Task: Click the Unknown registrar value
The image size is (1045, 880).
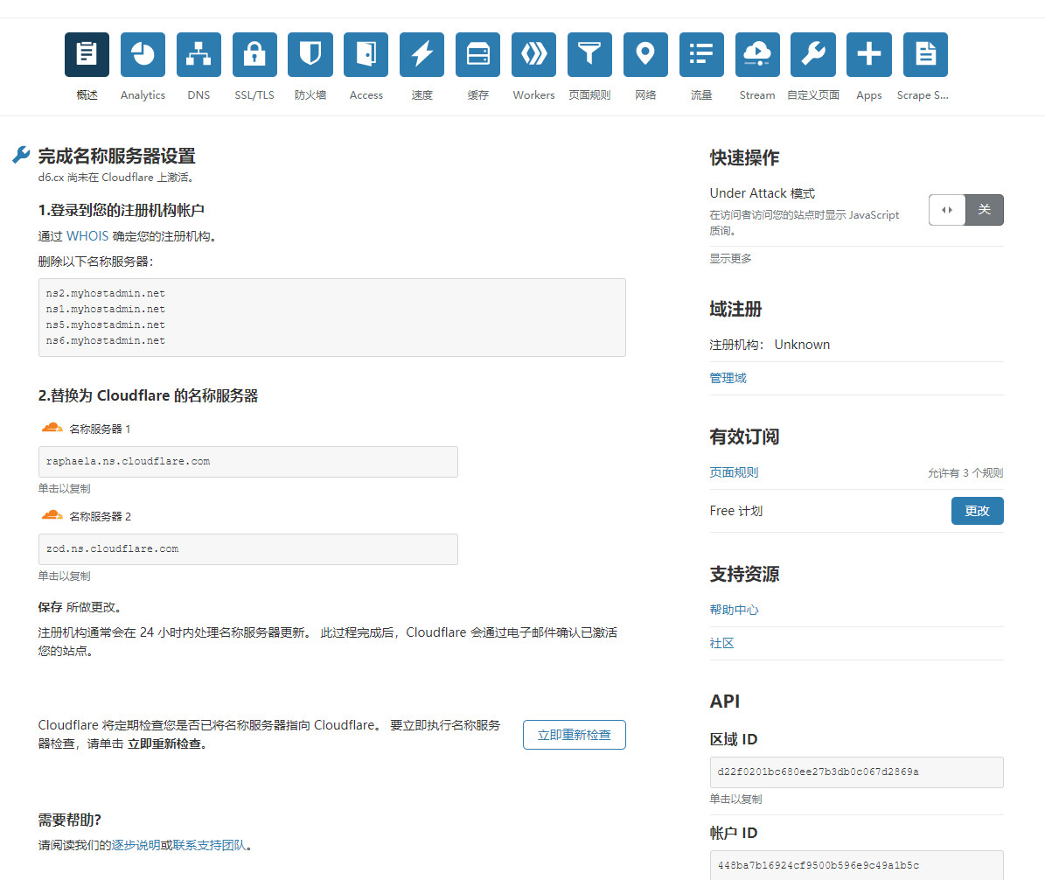Action: click(803, 345)
